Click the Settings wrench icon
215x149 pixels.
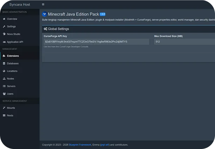coord(4,26)
